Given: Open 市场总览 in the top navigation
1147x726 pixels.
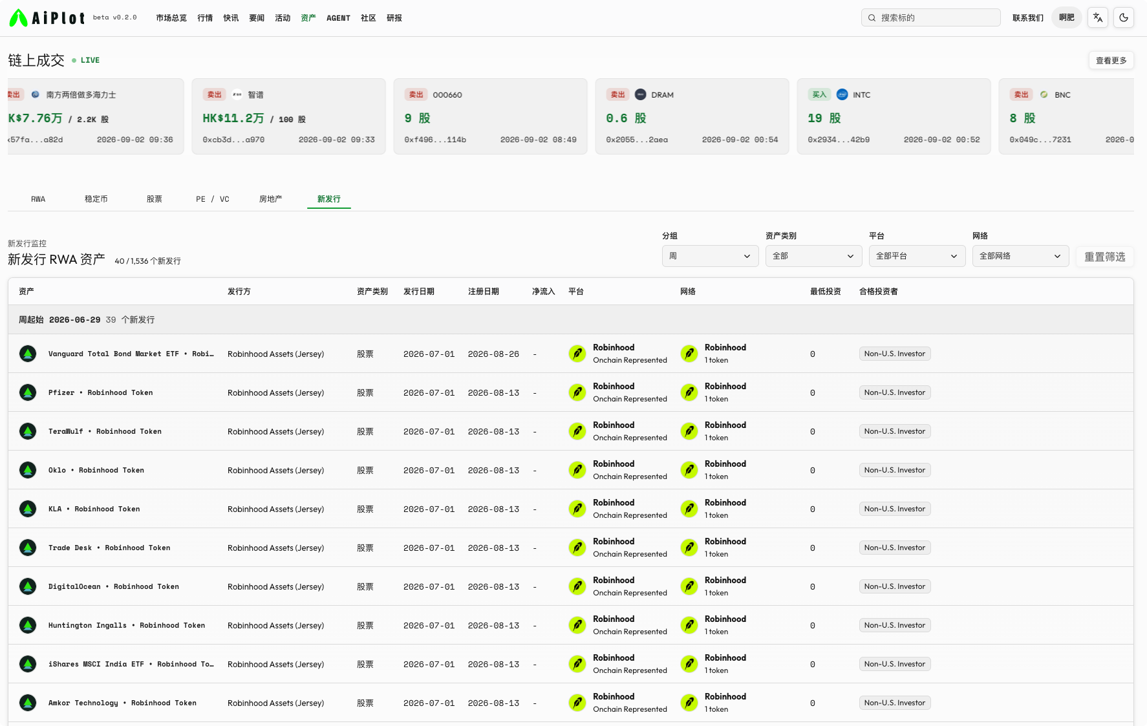Looking at the screenshot, I should (x=171, y=18).
